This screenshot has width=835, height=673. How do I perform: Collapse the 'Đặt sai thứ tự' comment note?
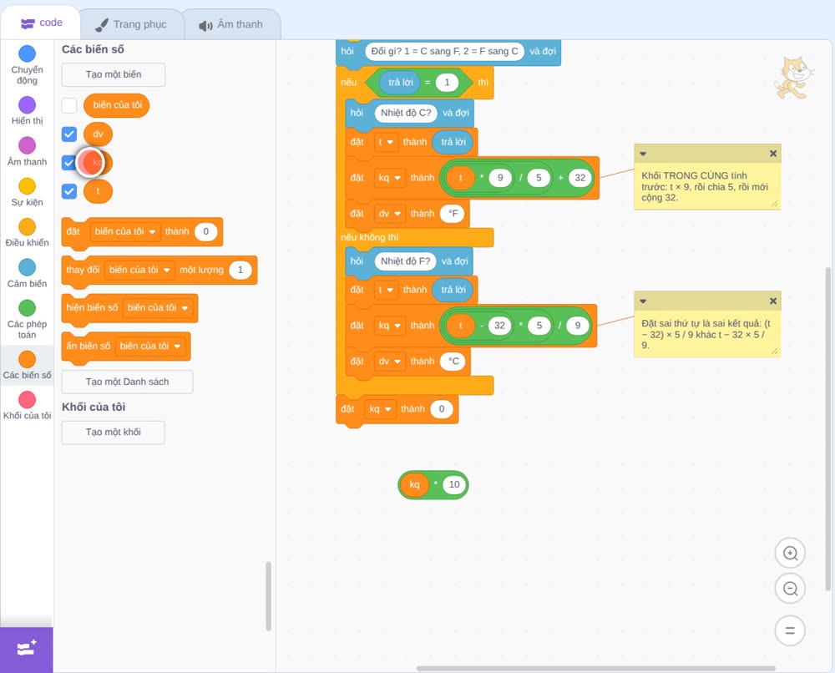pos(643,301)
